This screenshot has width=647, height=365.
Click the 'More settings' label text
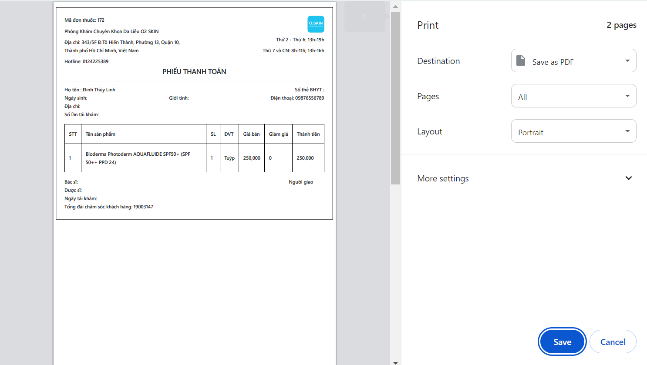click(x=443, y=178)
